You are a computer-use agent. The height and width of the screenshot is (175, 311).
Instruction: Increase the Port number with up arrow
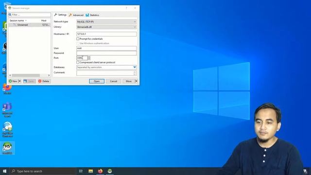point(89,57)
